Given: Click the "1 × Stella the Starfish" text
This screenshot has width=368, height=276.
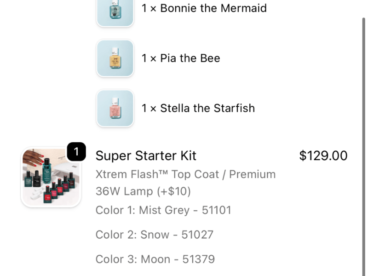Looking at the screenshot, I should click(198, 108).
